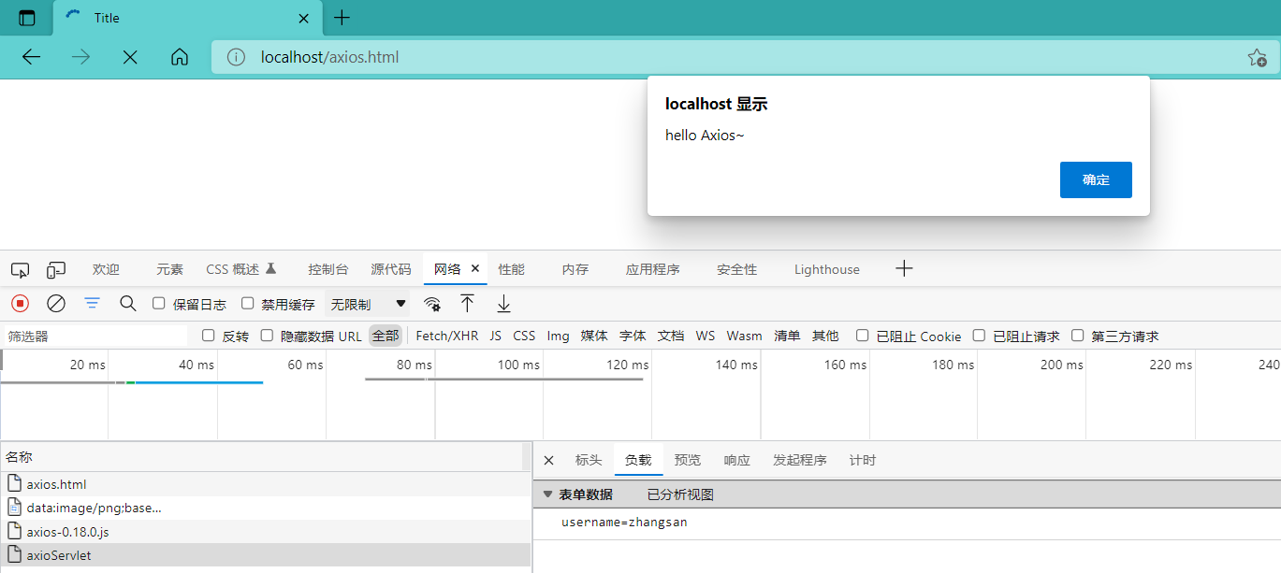Go to the browser home page
Image resolution: width=1281 pixels, height=573 pixels.
(x=180, y=57)
